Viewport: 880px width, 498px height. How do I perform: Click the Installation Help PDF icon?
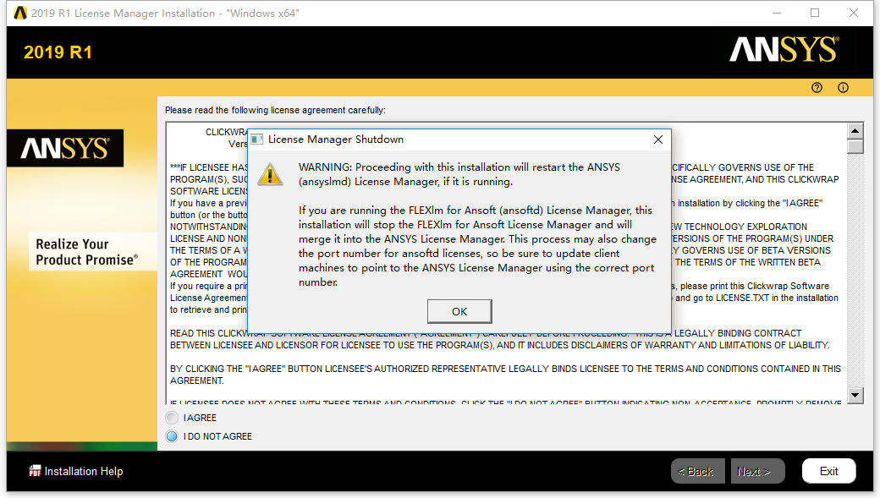(35, 471)
